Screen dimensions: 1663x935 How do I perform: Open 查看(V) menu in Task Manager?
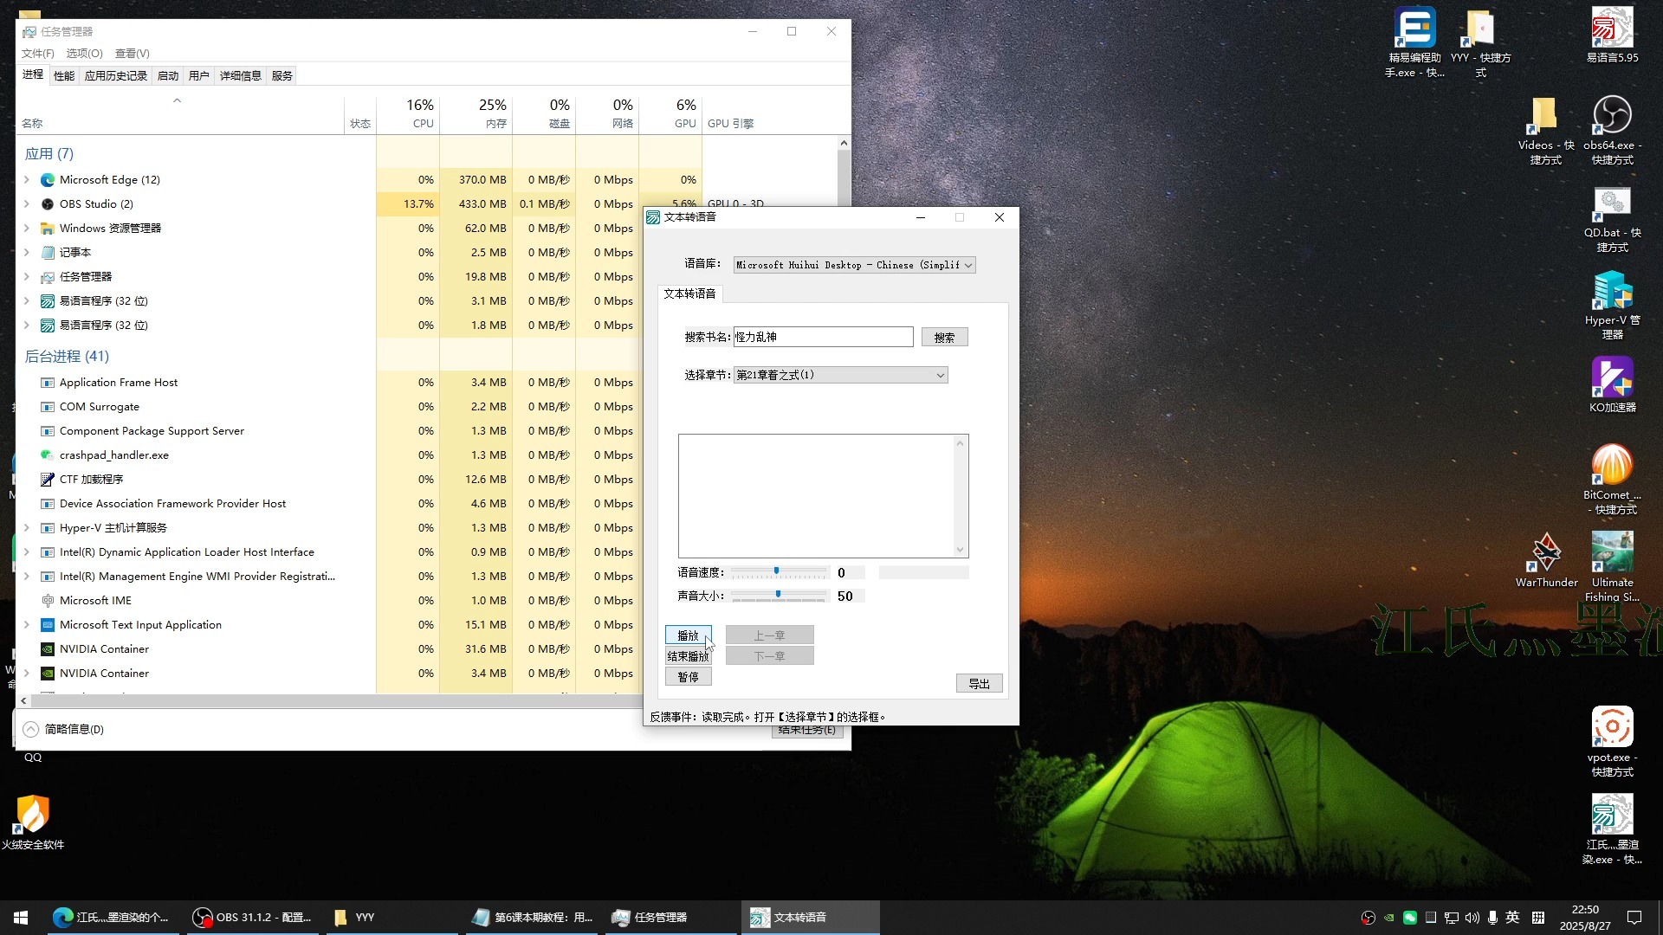point(132,53)
